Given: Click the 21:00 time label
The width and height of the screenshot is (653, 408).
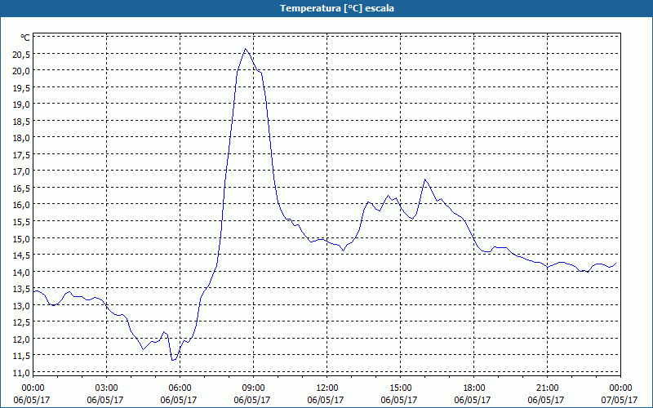Looking at the screenshot, I should (547, 388).
